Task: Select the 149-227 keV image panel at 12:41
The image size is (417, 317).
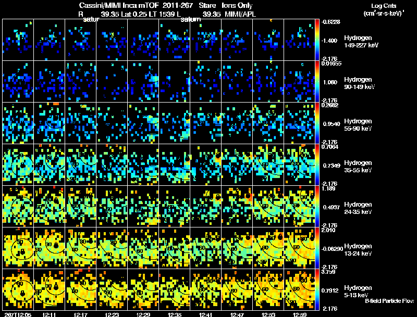Action: coord(206,40)
